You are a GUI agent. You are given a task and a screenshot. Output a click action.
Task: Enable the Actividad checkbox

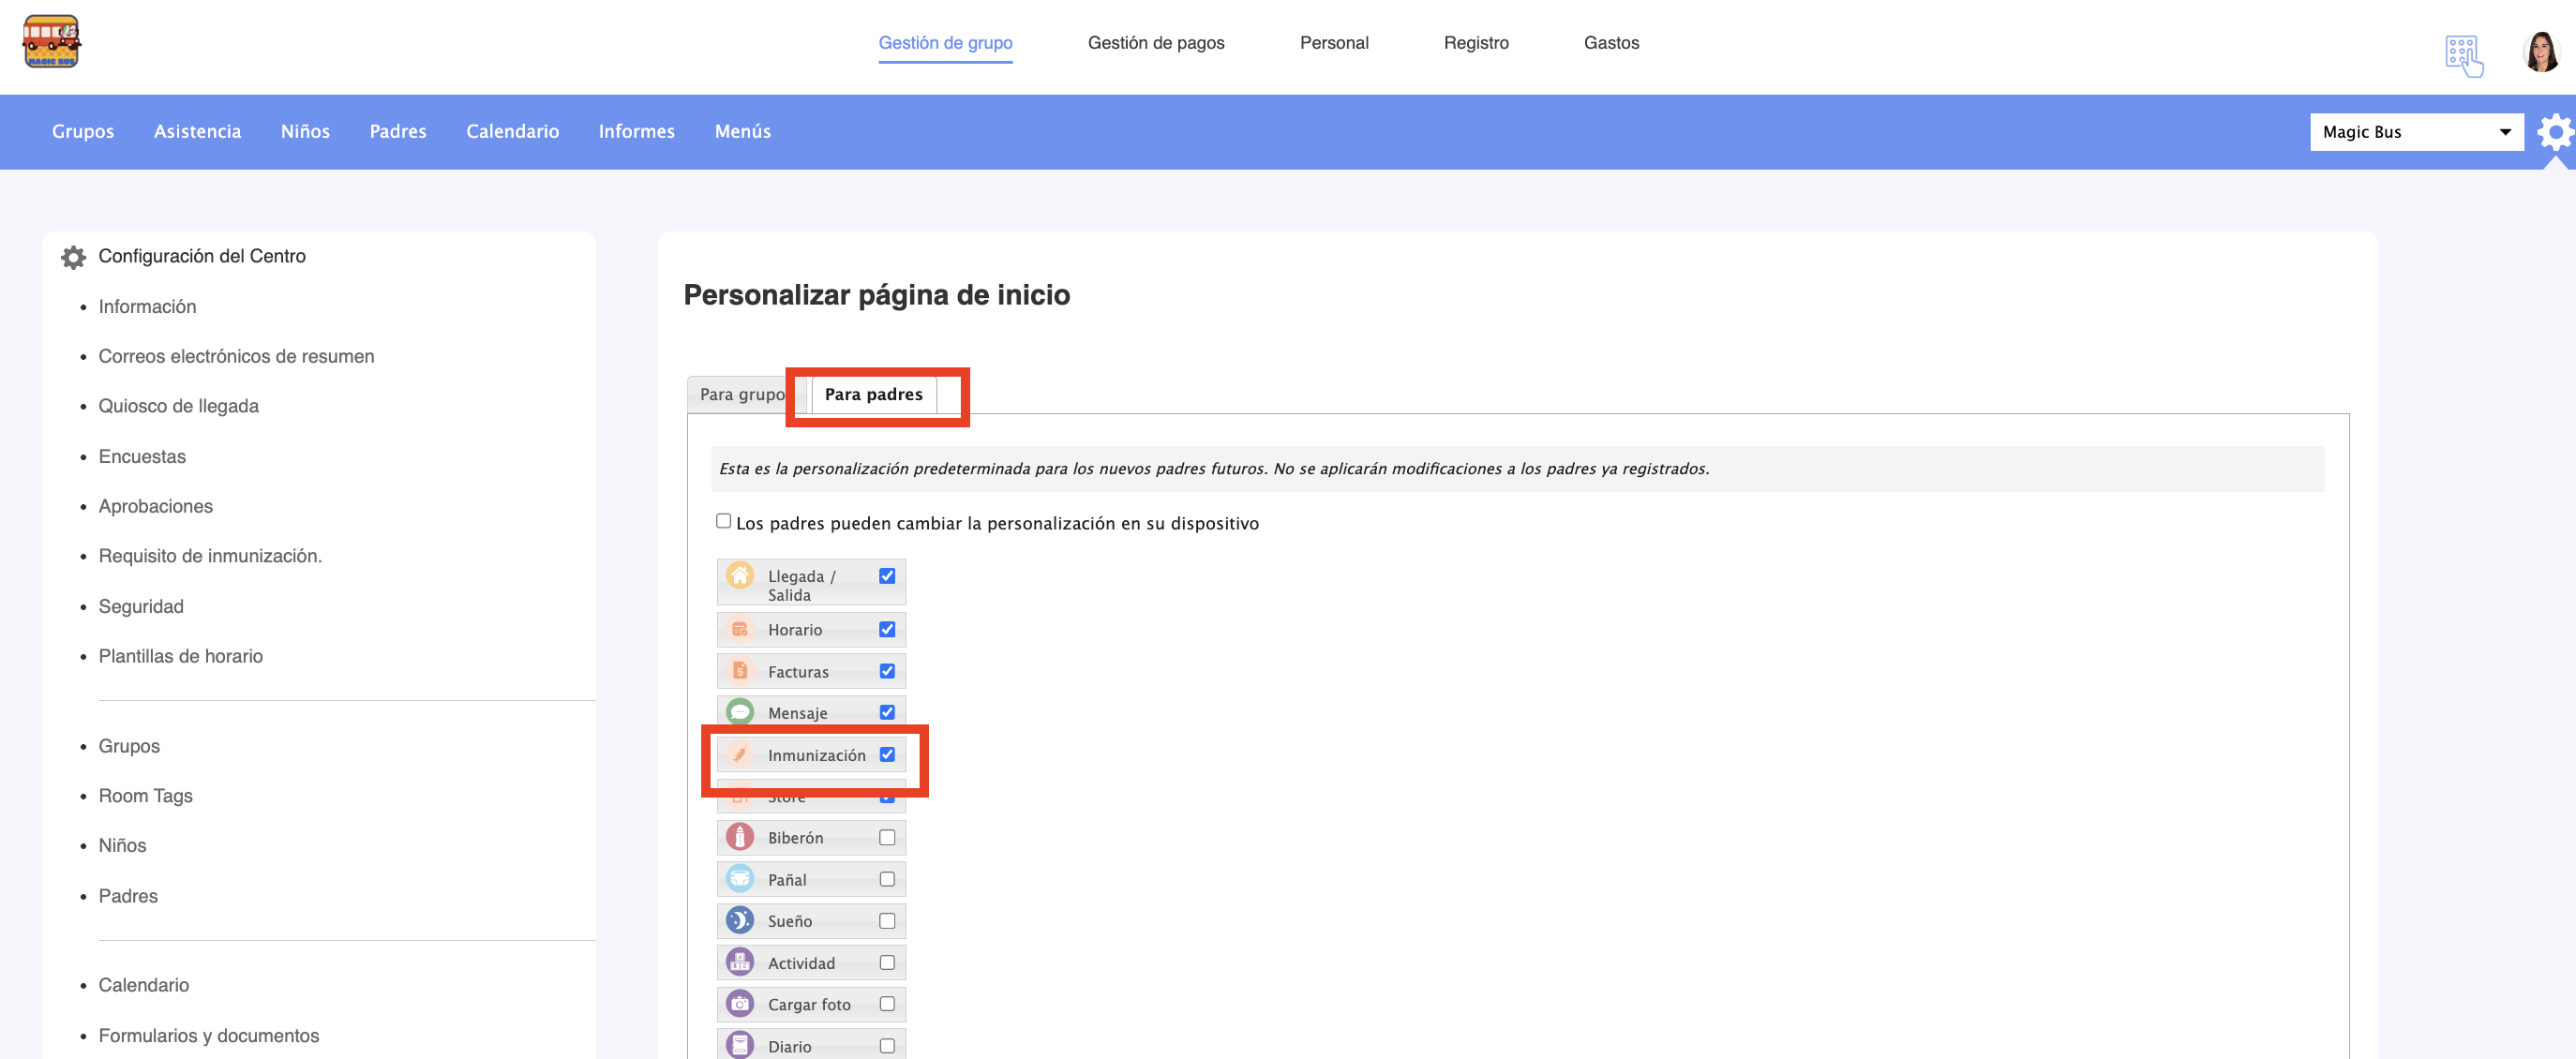coord(887,962)
